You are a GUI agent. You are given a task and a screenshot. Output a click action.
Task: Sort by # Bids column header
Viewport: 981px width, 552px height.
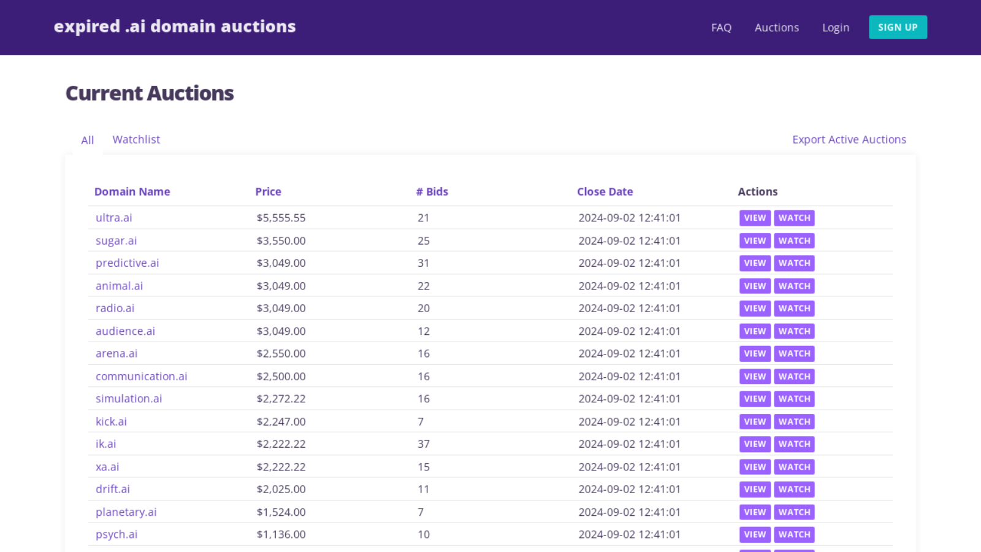pos(432,191)
